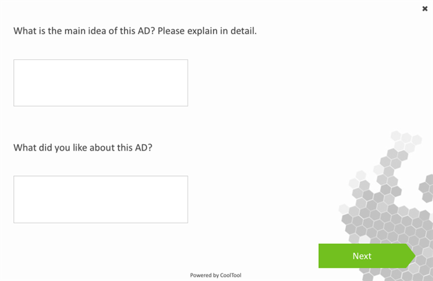The width and height of the screenshot is (433, 281).
Task: Click the arrow tip of the Next button
Action: click(411, 256)
